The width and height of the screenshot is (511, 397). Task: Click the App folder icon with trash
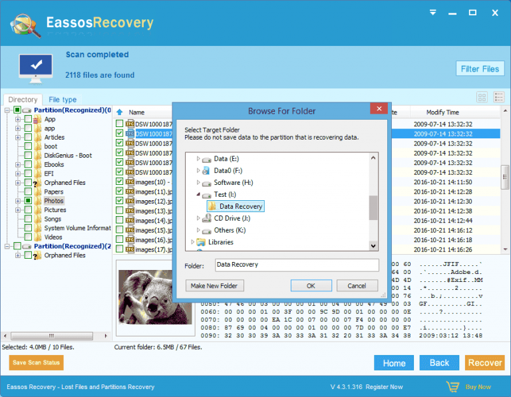pos(37,119)
